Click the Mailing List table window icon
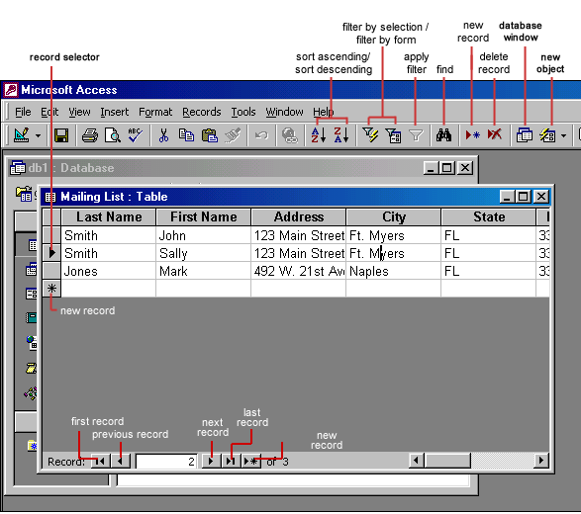Image resolution: width=581 pixels, height=514 pixels. point(50,197)
